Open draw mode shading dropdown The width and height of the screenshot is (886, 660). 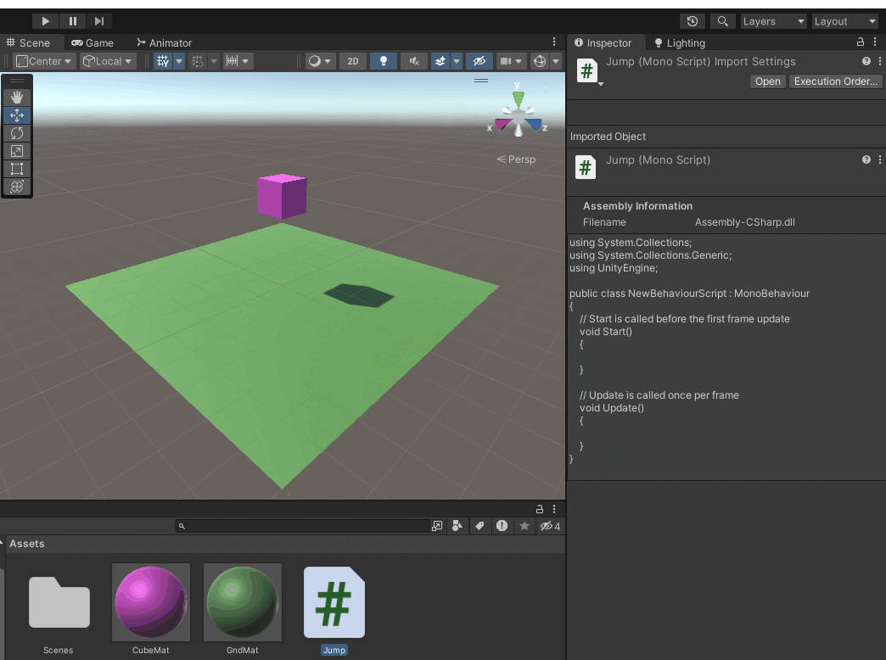pos(320,61)
